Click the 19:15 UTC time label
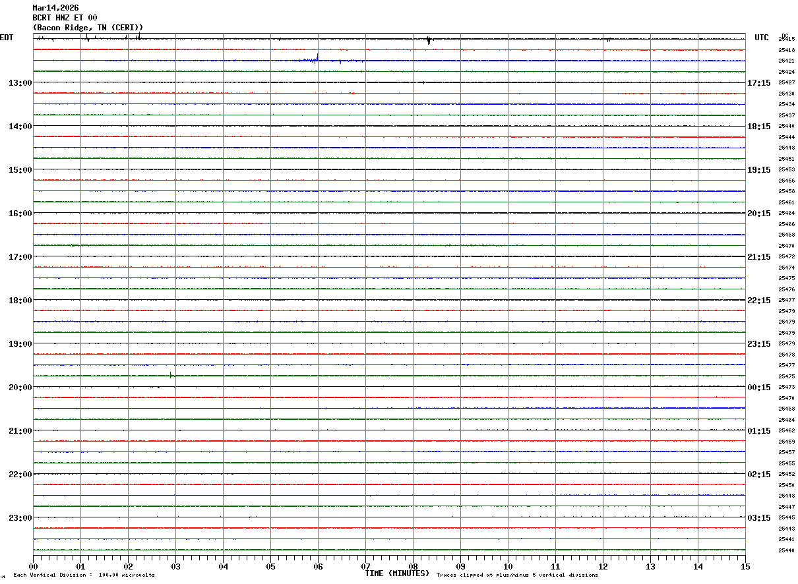Viewport: 798px width, 584px height. point(759,170)
